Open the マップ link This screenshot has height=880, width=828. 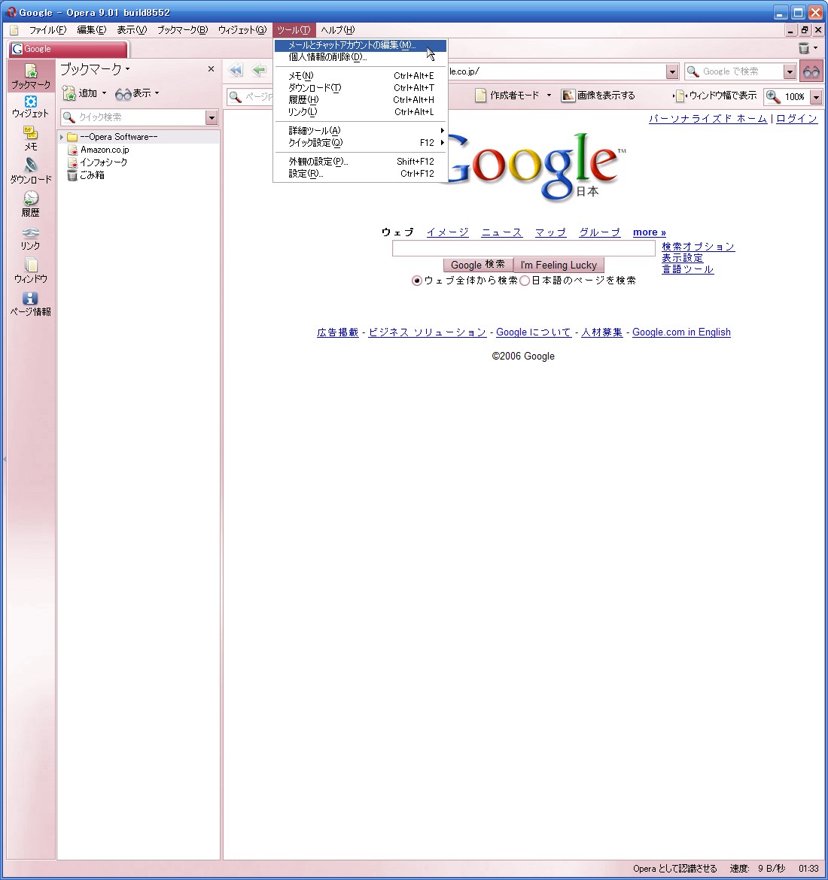point(550,232)
